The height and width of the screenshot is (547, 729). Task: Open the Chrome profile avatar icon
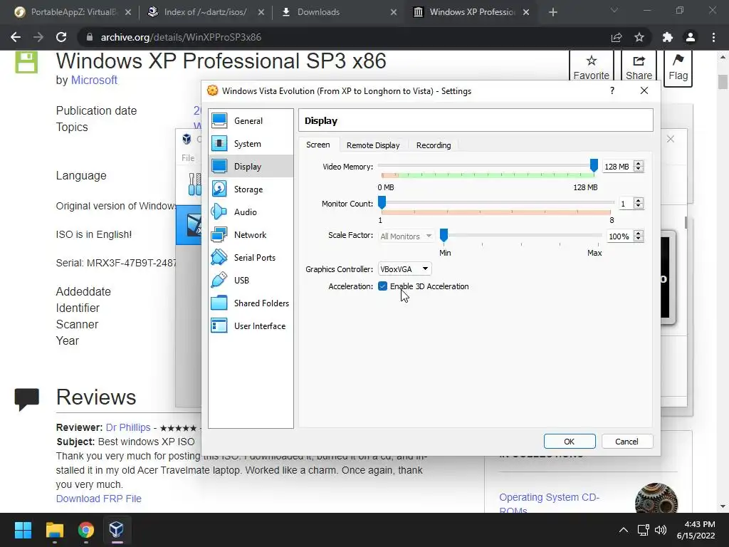click(691, 37)
